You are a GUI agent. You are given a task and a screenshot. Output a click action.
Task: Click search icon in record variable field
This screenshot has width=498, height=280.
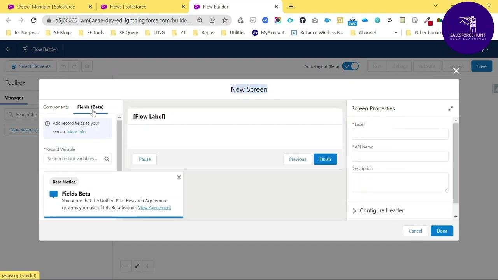(107, 159)
